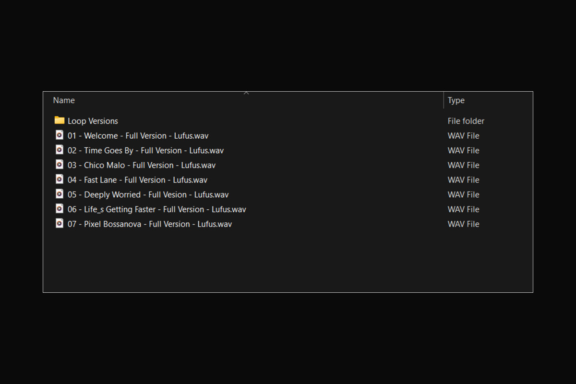Select 04 - Fast Lane file name
The image size is (576, 384).
click(137, 180)
